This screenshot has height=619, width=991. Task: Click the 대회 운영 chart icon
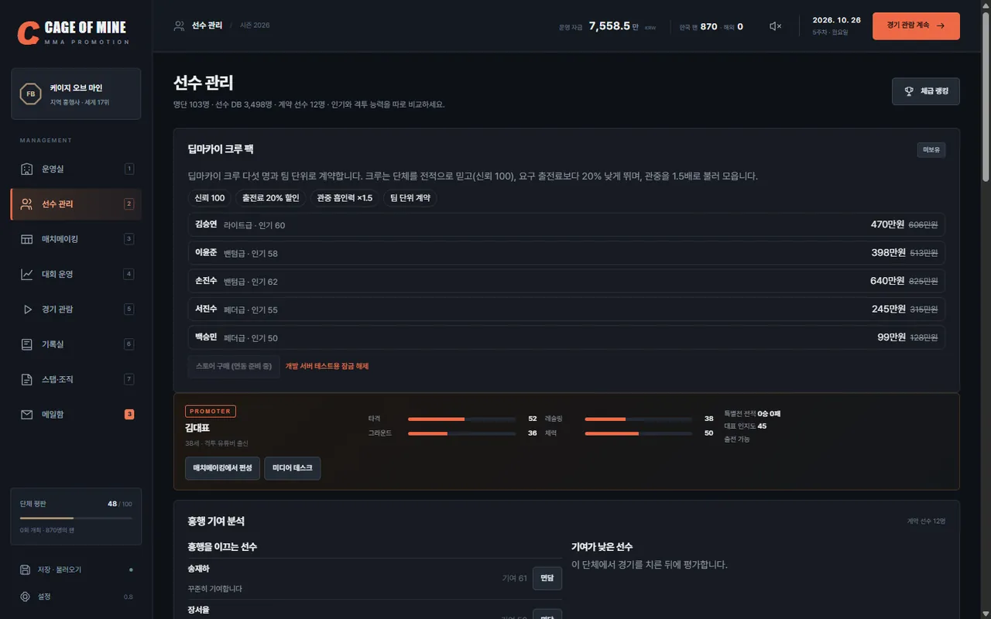pyautogui.click(x=26, y=274)
